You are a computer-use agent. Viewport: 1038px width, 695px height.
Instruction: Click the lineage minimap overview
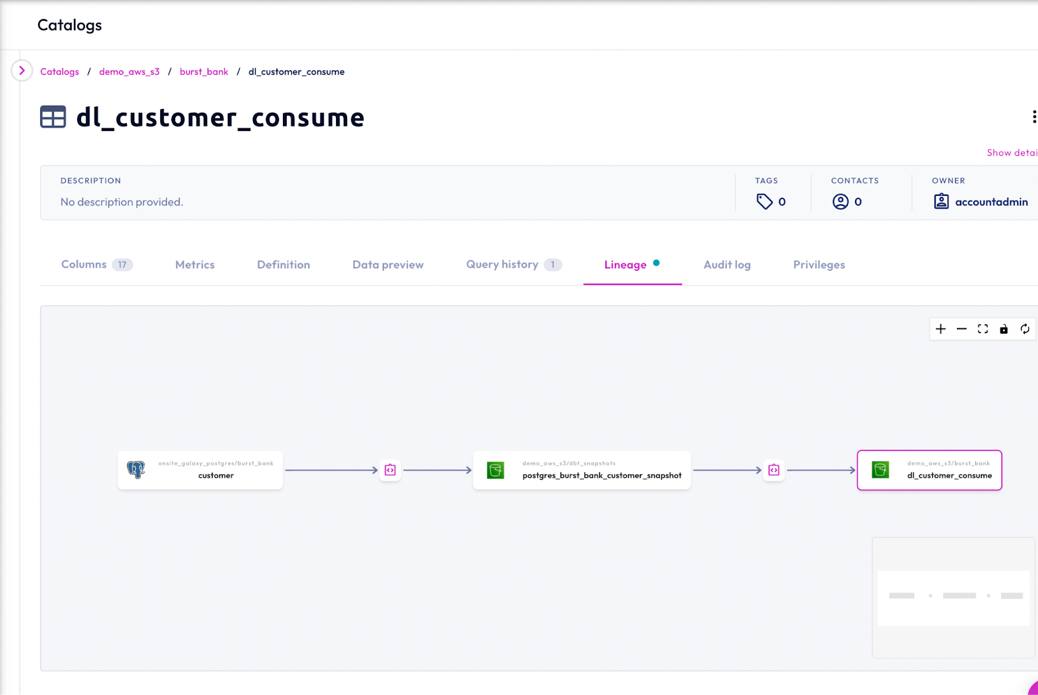pyautogui.click(x=953, y=597)
